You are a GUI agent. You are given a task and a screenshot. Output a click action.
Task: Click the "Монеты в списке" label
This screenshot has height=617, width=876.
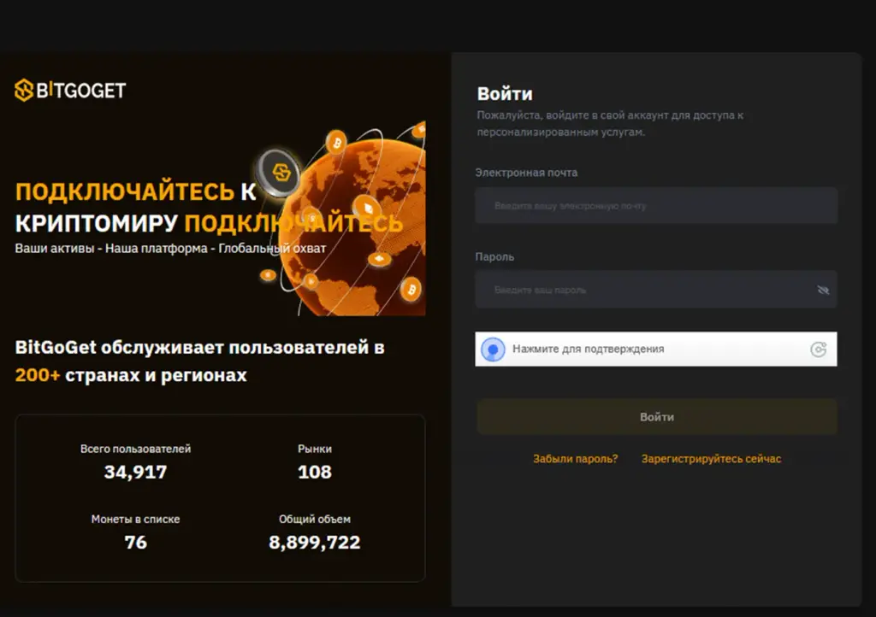(x=136, y=519)
